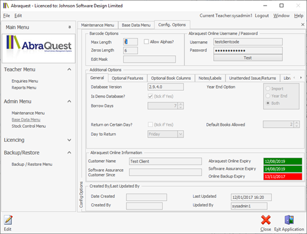Click the Date Created field
The width and height of the screenshot is (307, 234).
147,197
